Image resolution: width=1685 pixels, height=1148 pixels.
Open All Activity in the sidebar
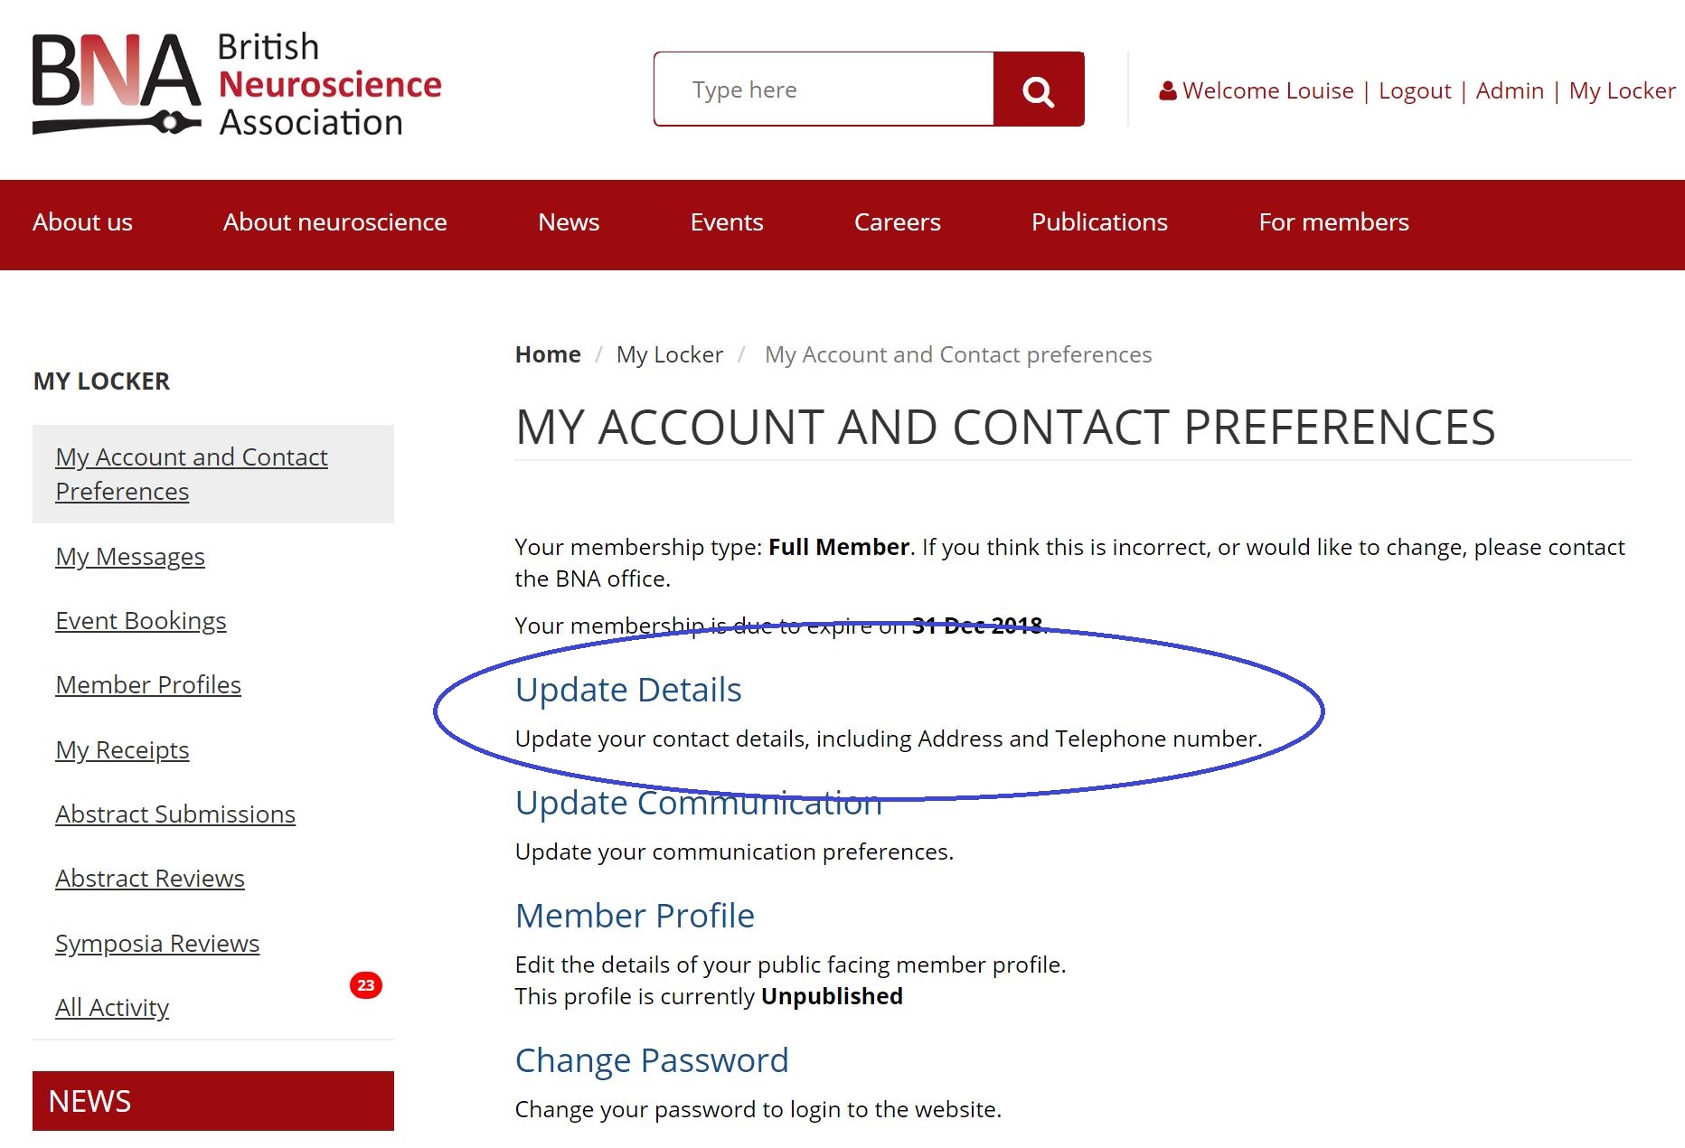click(112, 1008)
